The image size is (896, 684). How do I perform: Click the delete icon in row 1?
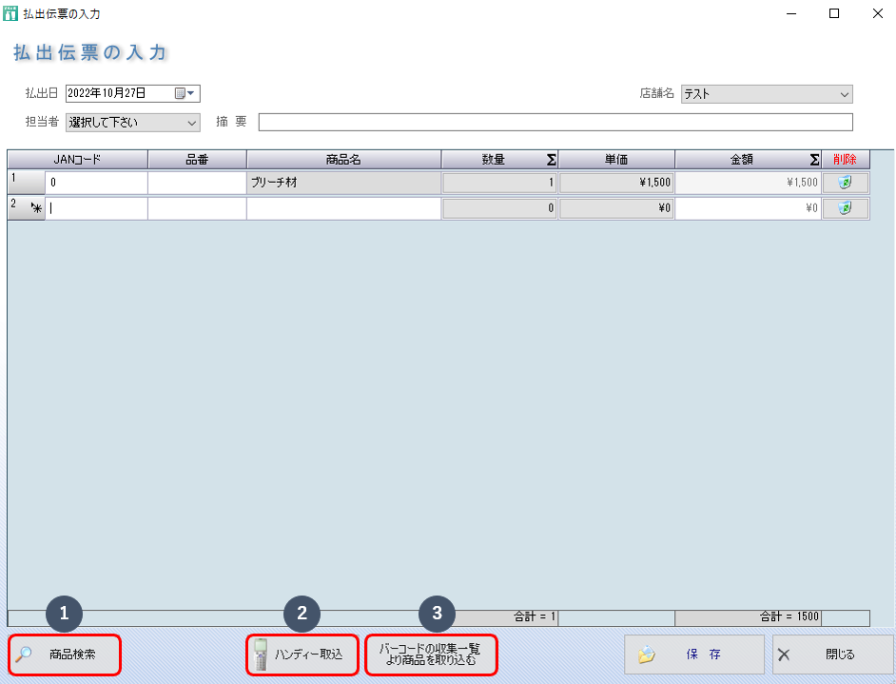click(845, 183)
